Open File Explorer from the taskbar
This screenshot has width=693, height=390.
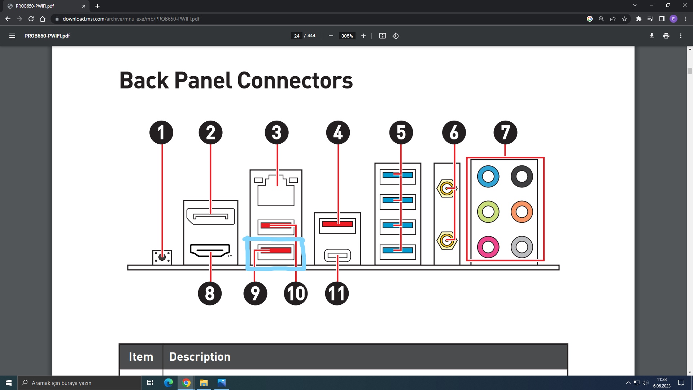tap(204, 383)
